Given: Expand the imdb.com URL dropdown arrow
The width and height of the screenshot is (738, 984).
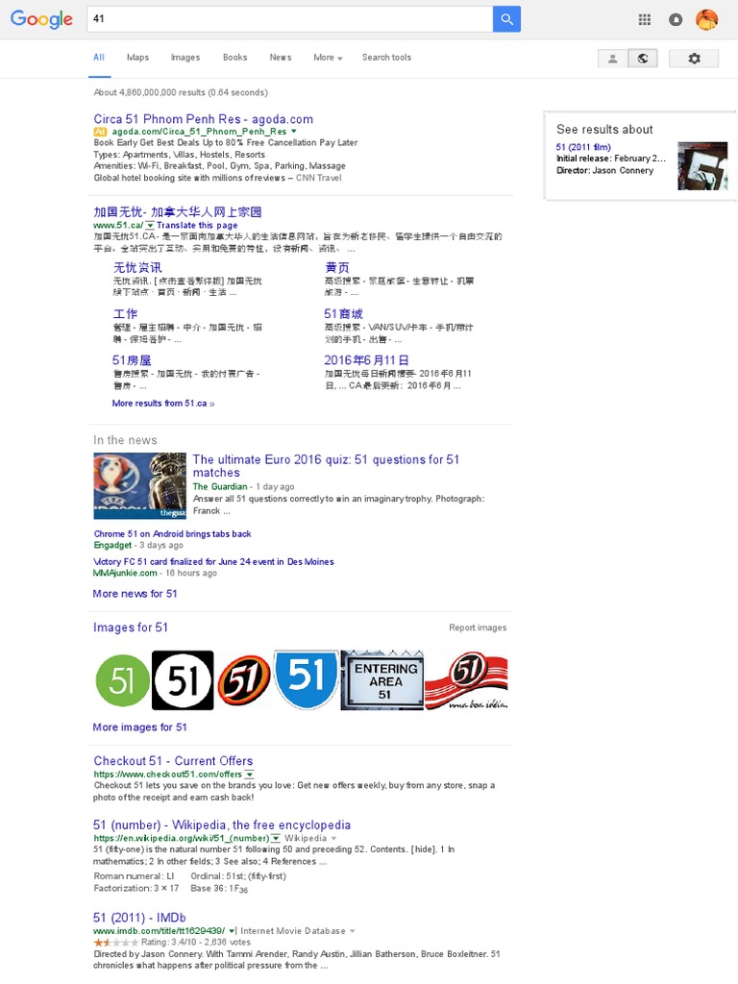Looking at the screenshot, I should (x=232, y=930).
